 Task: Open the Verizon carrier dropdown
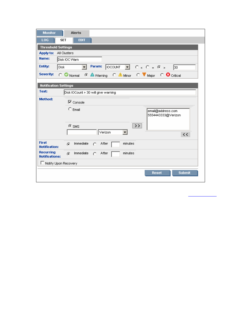tap(113, 132)
